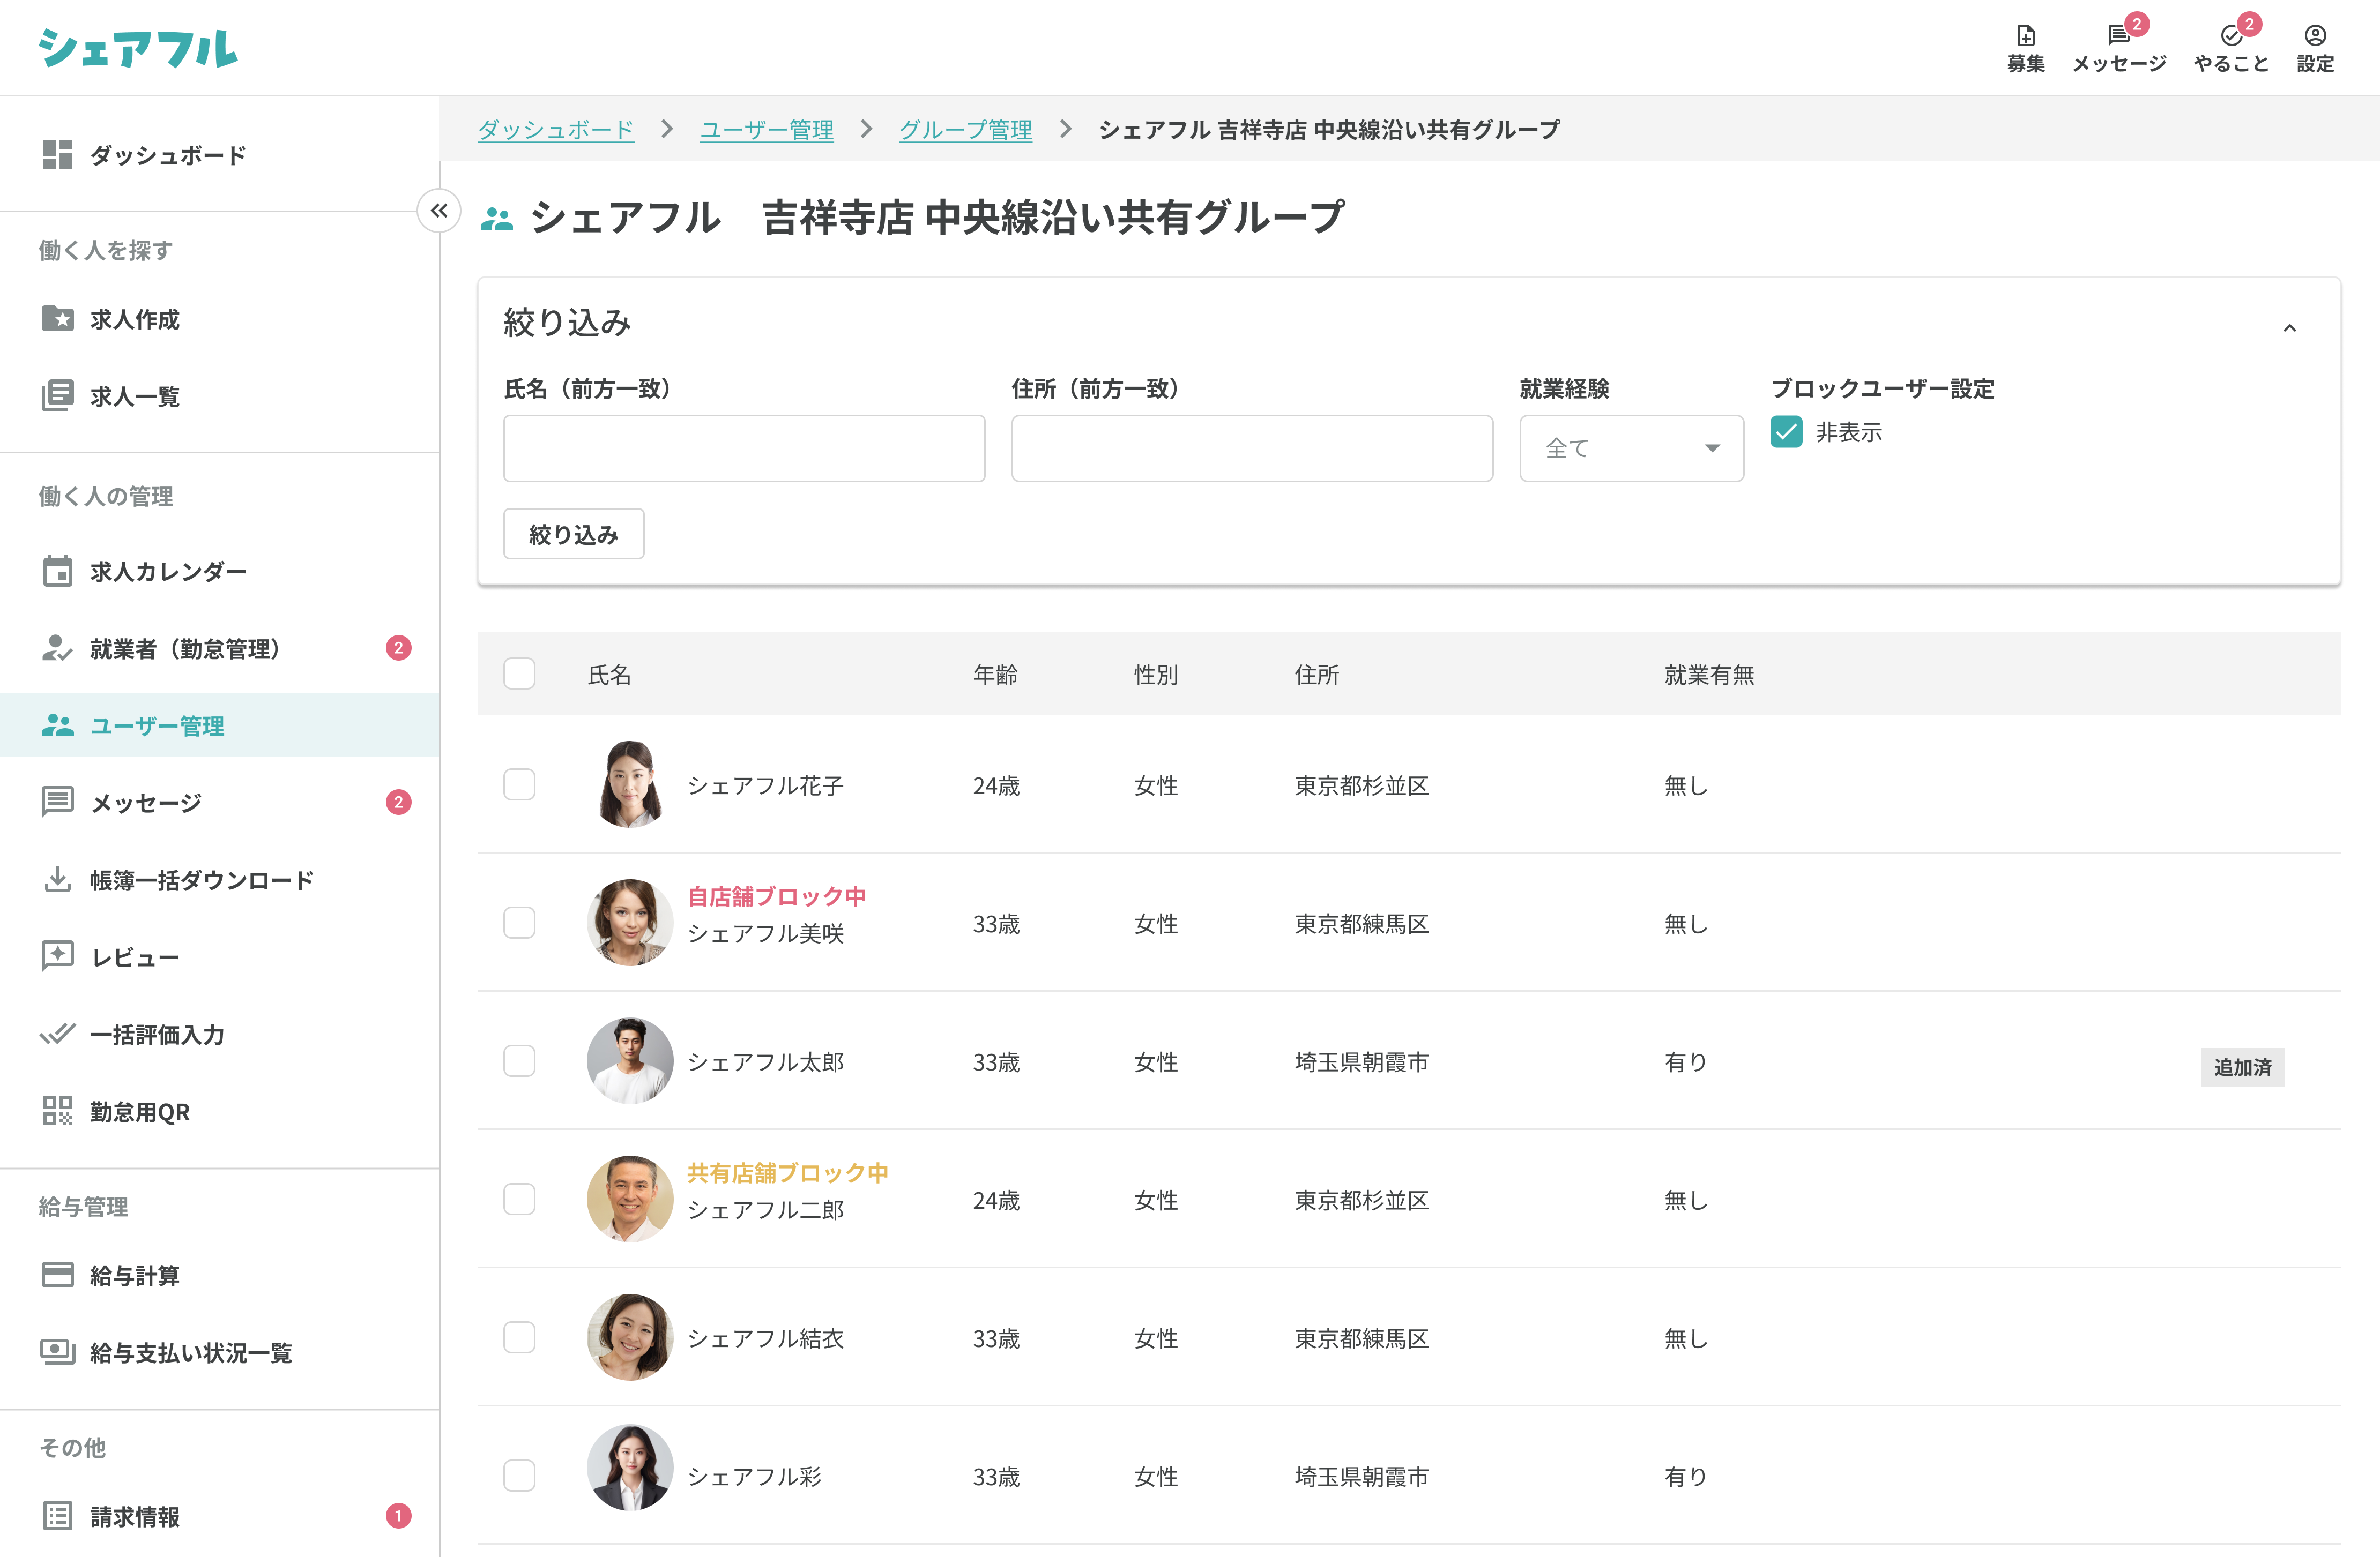
Task: Click the 氏名 column header
Action: [x=609, y=675]
